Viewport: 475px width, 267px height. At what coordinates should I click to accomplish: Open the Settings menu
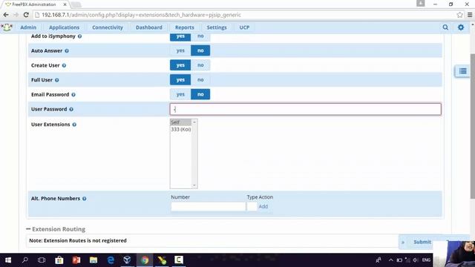[x=217, y=27]
